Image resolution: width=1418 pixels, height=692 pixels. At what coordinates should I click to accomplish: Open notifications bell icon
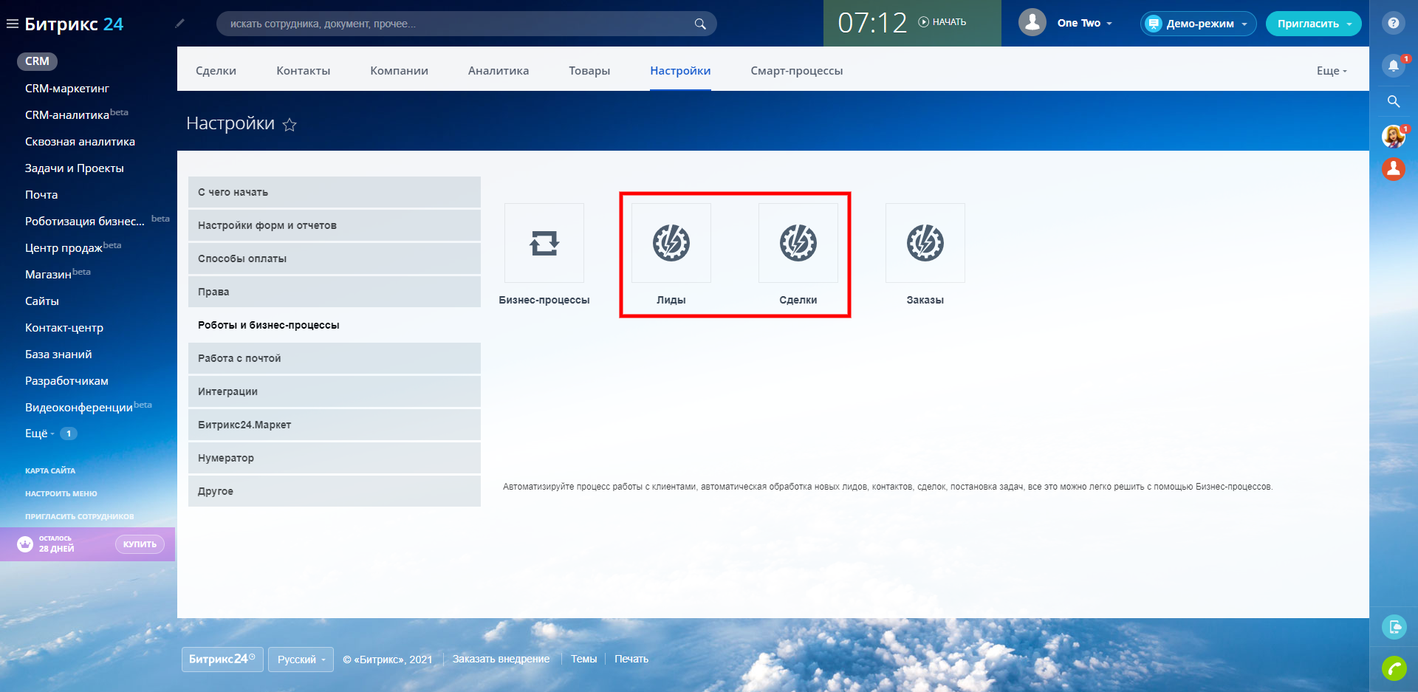[x=1393, y=66]
